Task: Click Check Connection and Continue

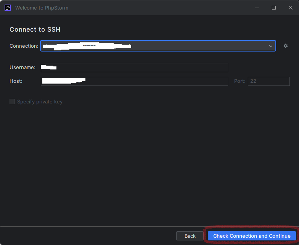Action: coord(252,236)
